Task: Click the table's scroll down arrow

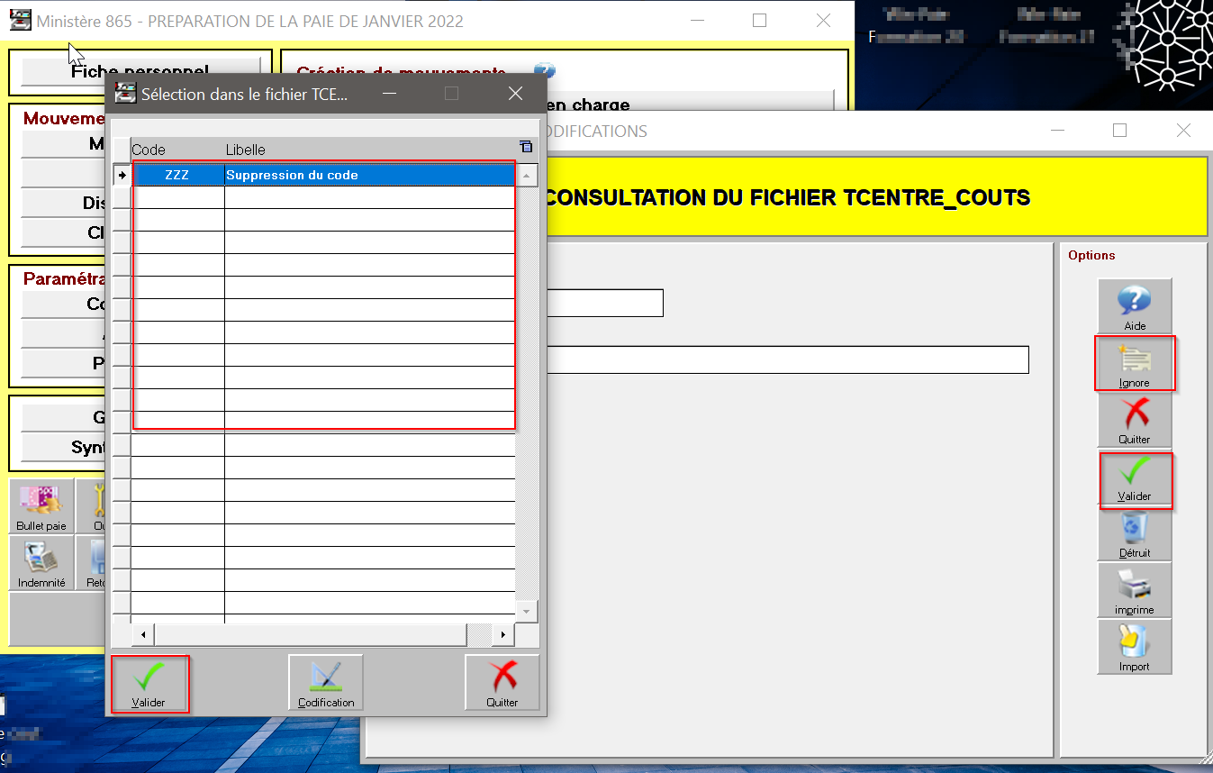Action: (527, 611)
